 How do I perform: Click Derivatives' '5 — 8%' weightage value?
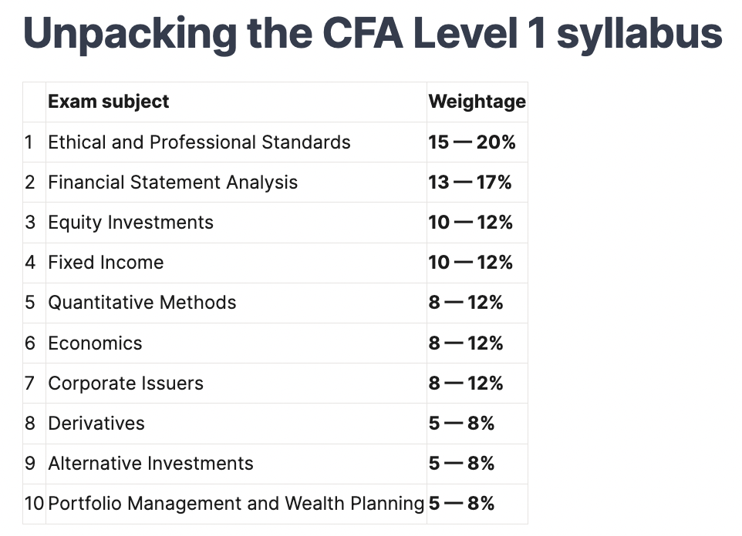click(461, 423)
